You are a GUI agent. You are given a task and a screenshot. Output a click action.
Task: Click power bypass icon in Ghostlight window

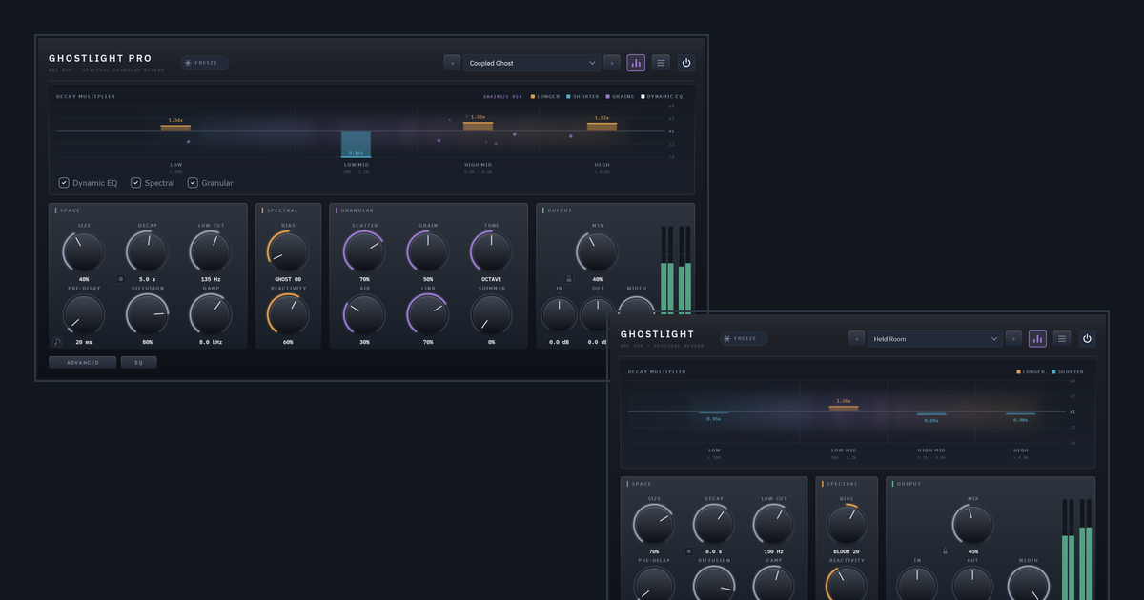[1087, 338]
